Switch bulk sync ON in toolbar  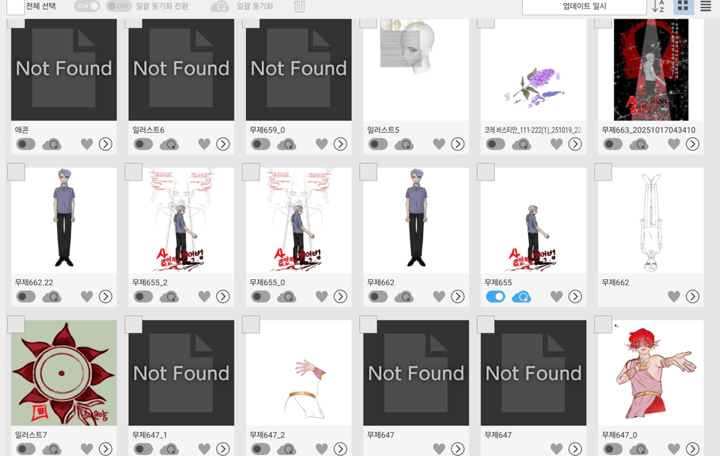[86, 7]
